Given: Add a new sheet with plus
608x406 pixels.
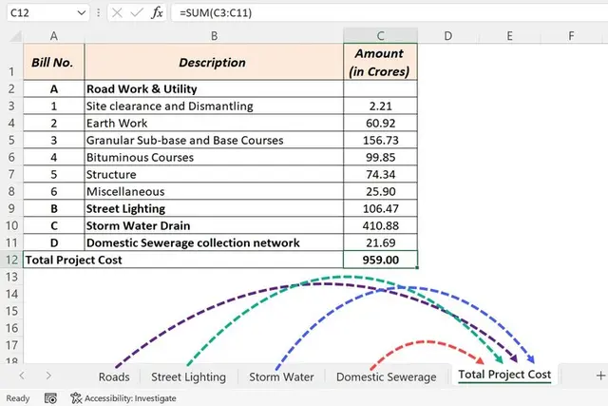Looking at the screenshot, I should pyautogui.click(x=600, y=376).
